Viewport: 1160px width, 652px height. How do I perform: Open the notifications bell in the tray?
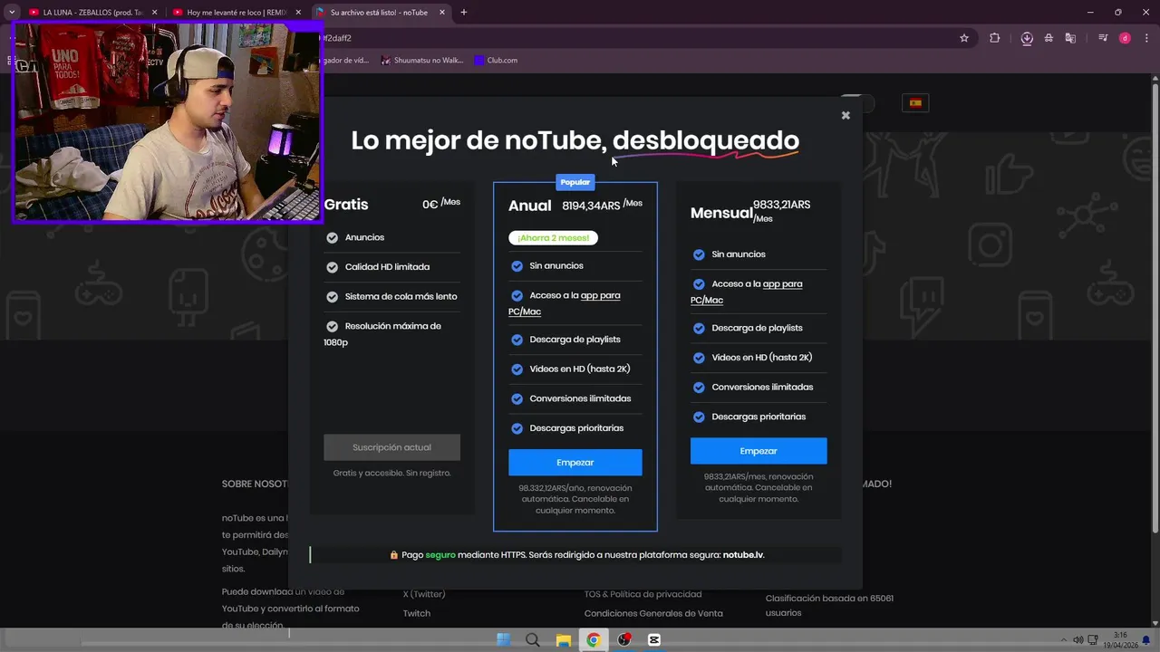tap(1146, 640)
